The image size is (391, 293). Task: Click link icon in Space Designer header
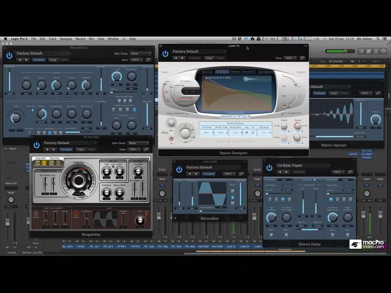point(302,58)
